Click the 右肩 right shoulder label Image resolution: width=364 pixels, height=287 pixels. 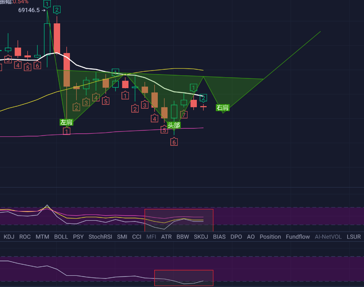pos(223,108)
